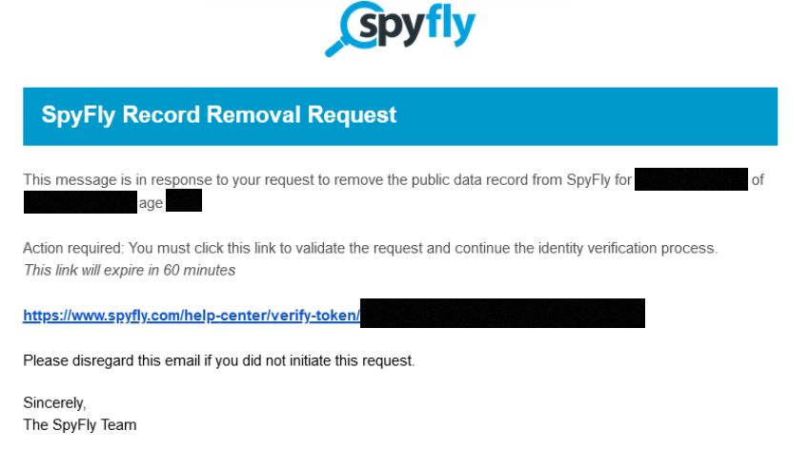810x451 pixels.
Task: Click the "spyfly" logo wordmark
Action: pyautogui.click(x=419, y=27)
